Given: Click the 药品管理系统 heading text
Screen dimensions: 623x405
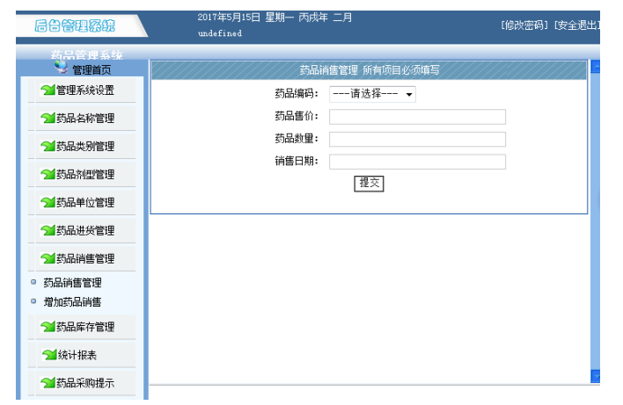Looking at the screenshot, I should [x=86, y=54].
